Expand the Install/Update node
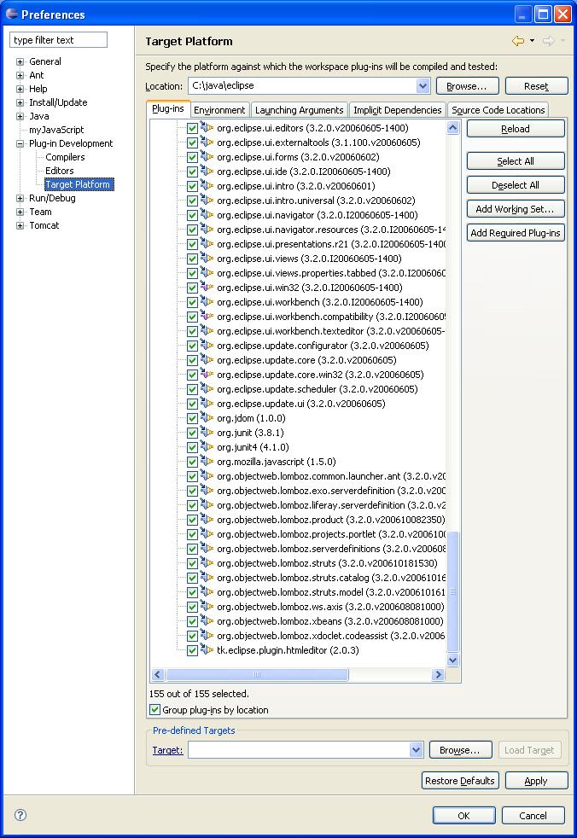 (20, 102)
